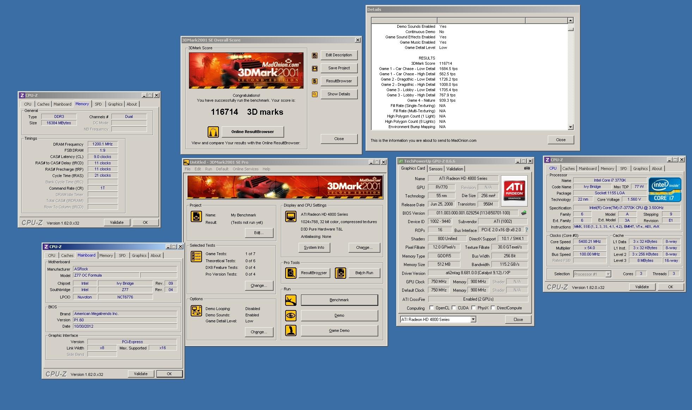This screenshot has height=410, width=692.
Task: Click the Z77 OC Formula model field
Action: coord(106,276)
